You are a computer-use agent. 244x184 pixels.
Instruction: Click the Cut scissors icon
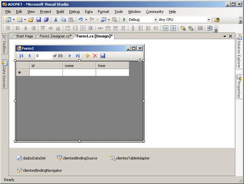pos(56,20)
